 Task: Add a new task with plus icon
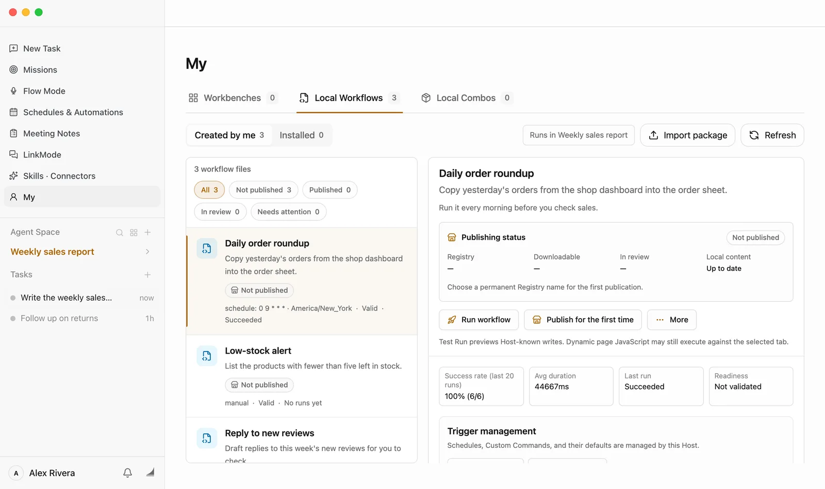[147, 275]
